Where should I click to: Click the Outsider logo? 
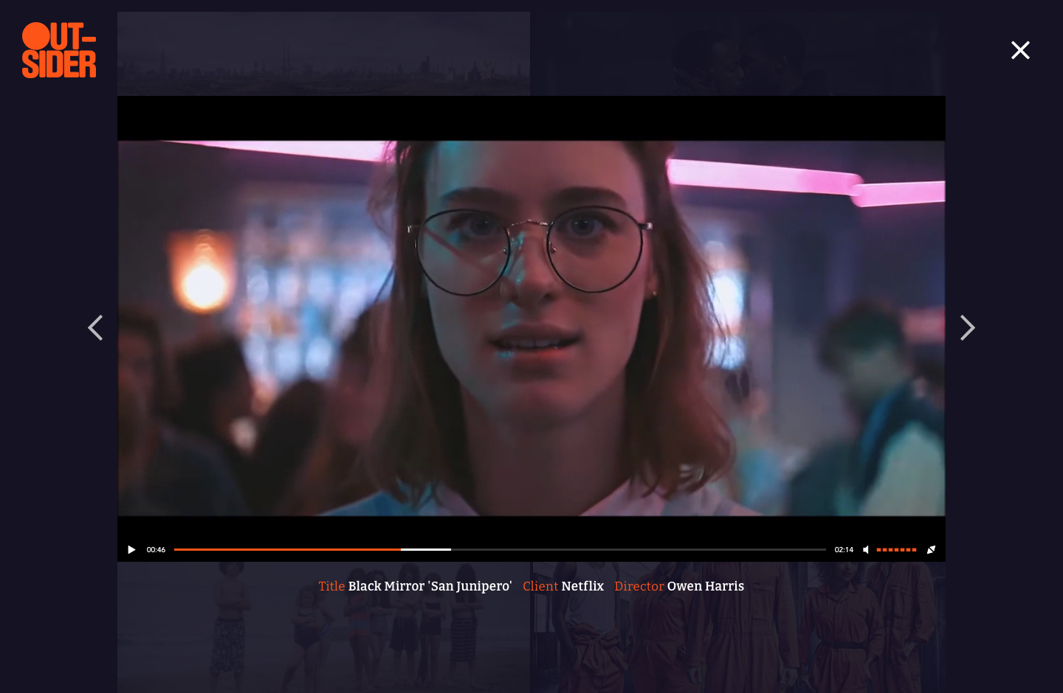[59, 50]
